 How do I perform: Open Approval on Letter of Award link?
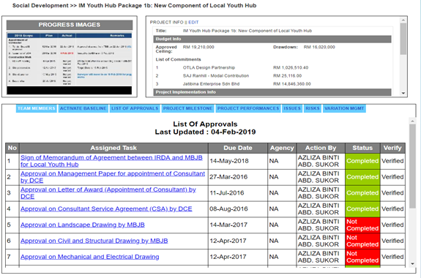pyautogui.click(x=108, y=193)
